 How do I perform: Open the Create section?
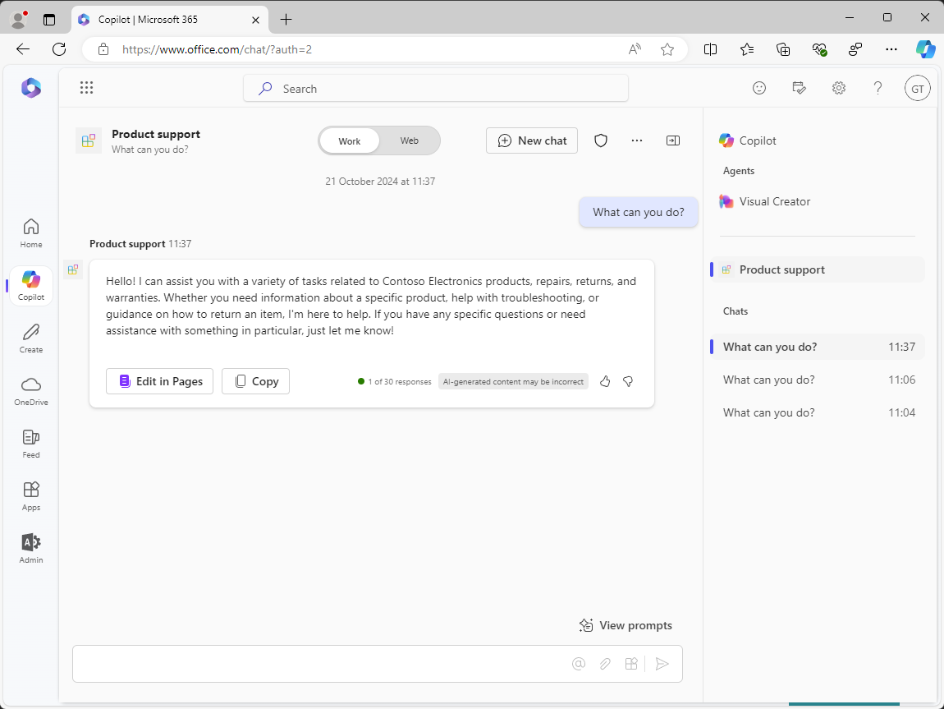click(x=31, y=338)
